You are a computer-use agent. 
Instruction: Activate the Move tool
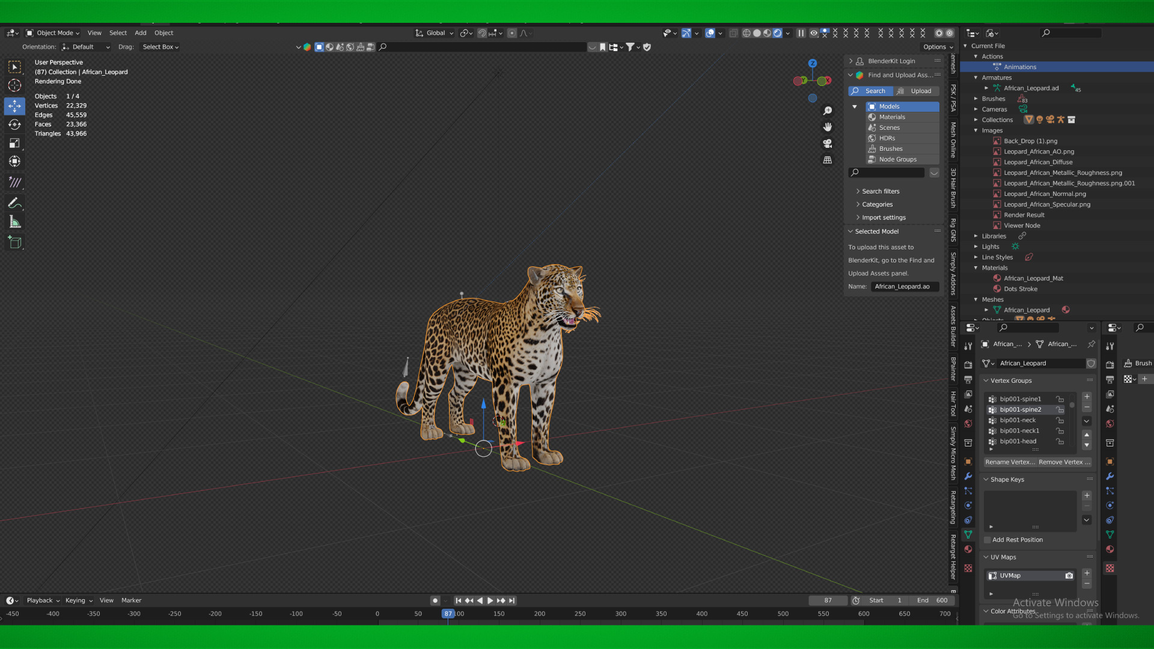click(14, 106)
